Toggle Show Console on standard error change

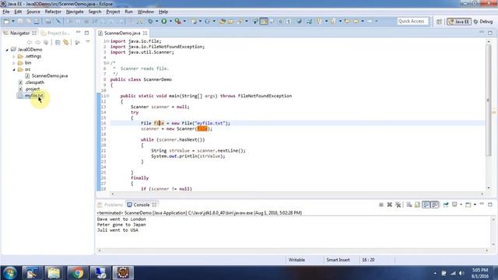click(x=434, y=205)
